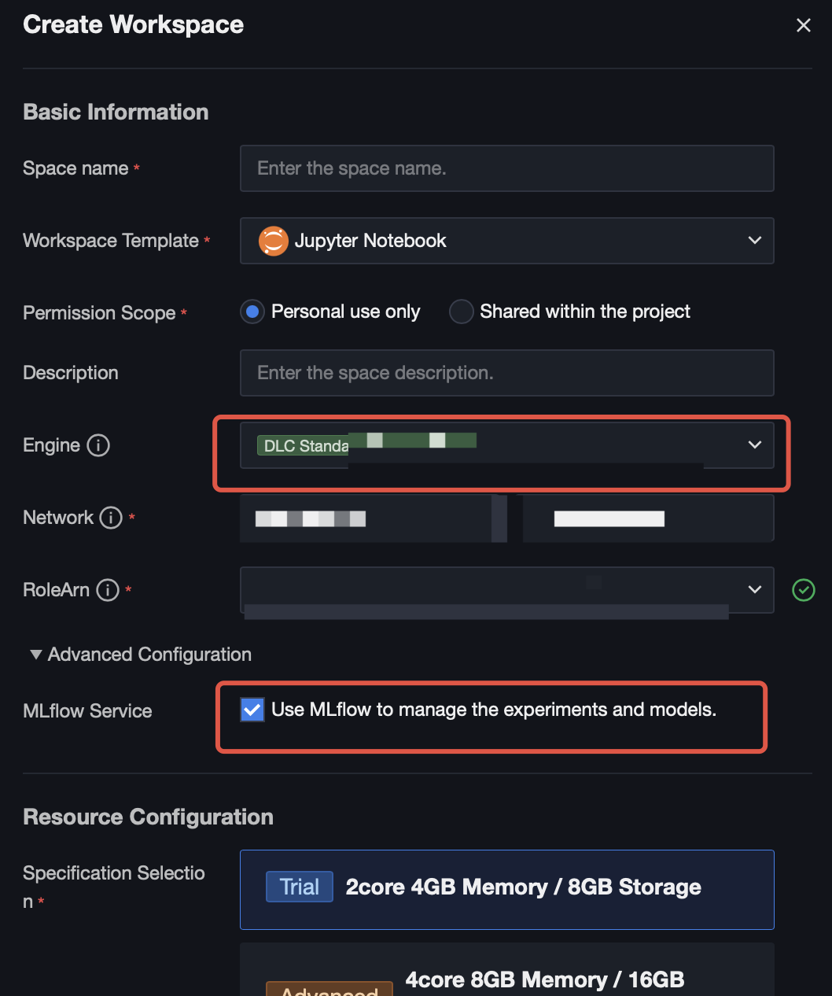
Task: Open the Workspace Template dropdown
Action: pyautogui.click(x=754, y=241)
